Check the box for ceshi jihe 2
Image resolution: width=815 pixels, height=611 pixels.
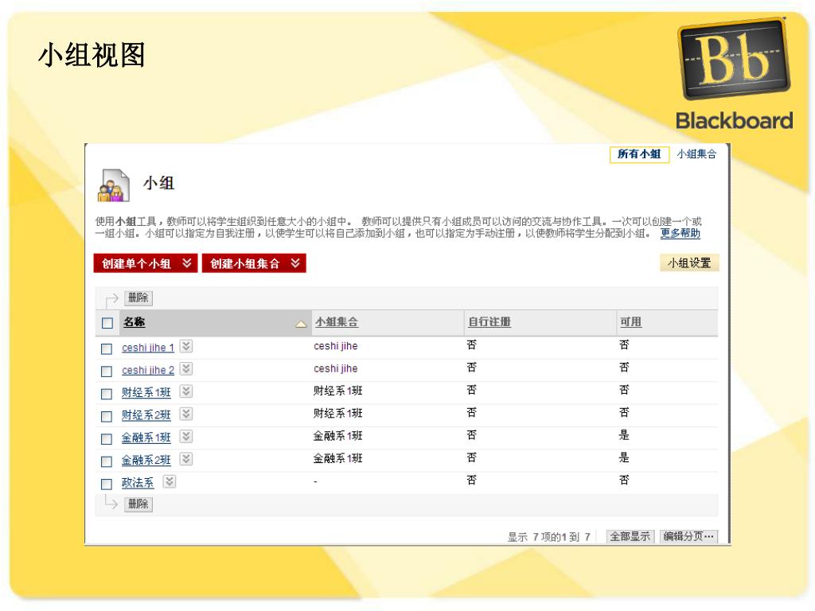[107, 371]
